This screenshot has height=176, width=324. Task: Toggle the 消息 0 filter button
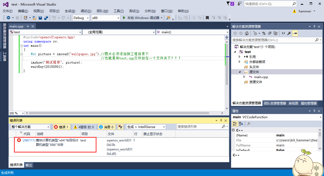click(106, 127)
